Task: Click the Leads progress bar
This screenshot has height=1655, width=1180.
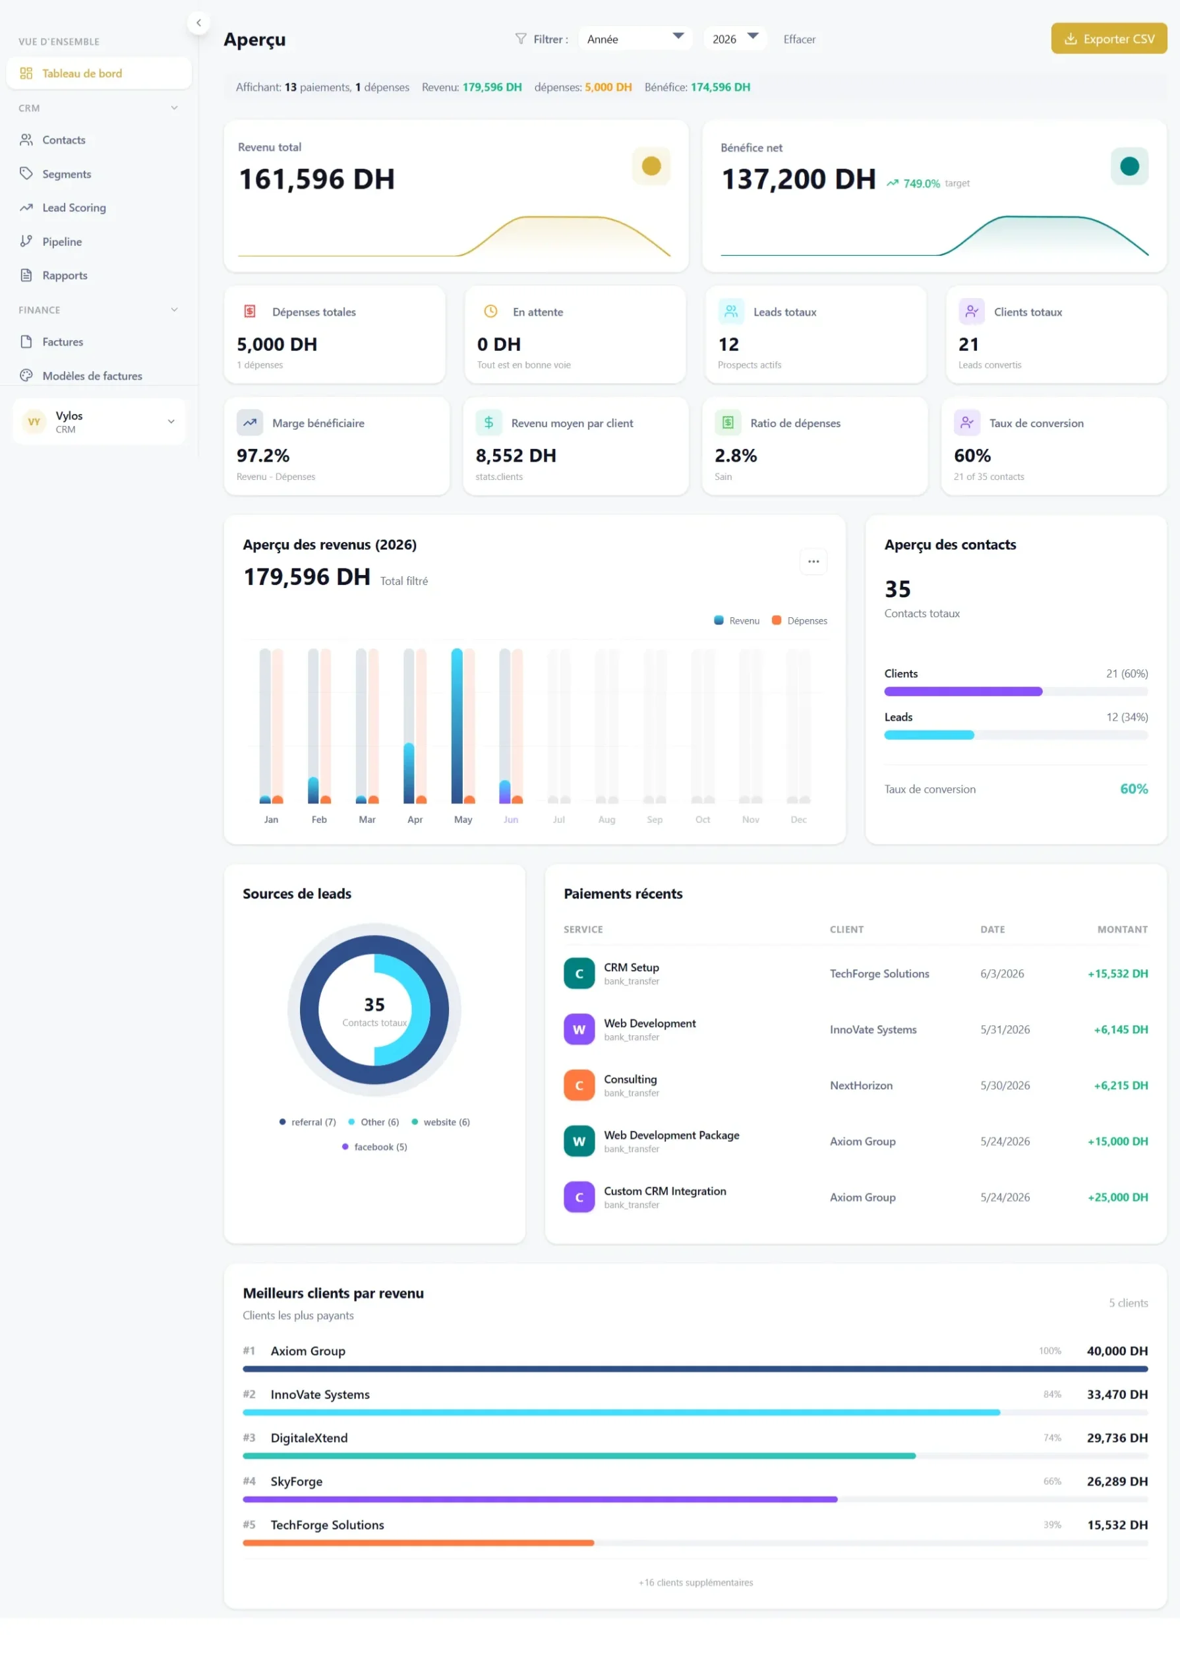Action: point(1016,736)
